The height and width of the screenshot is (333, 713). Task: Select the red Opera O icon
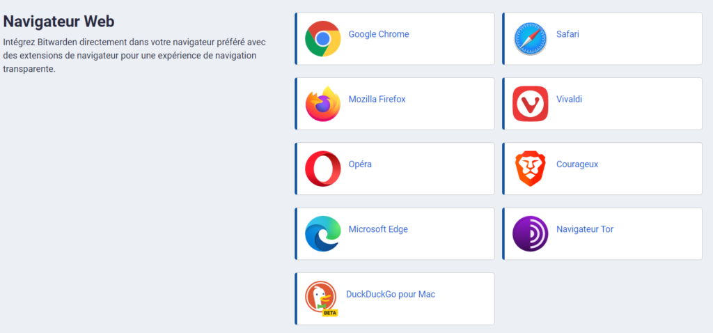(x=322, y=169)
